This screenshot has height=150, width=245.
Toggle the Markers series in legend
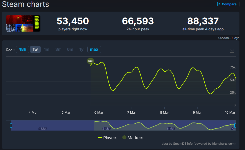[x=133, y=138]
